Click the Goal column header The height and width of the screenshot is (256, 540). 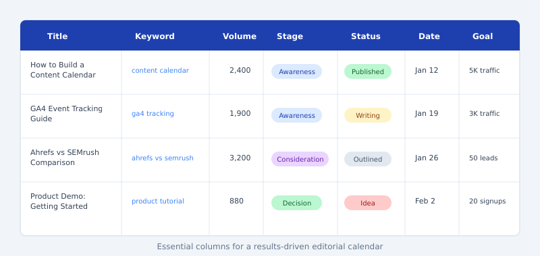coord(483,36)
